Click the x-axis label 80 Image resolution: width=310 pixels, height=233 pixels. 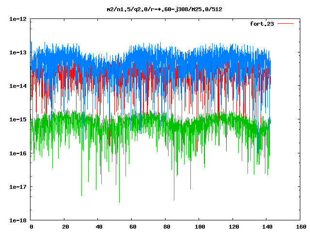[x=167, y=227]
